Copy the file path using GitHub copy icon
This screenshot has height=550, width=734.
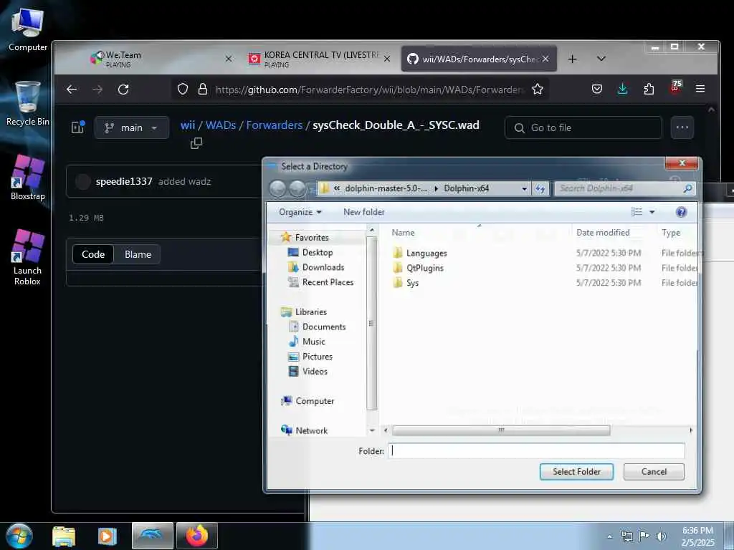[196, 143]
